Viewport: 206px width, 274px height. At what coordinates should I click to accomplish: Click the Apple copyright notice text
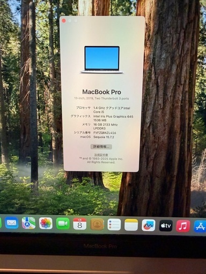tap(101, 161)
